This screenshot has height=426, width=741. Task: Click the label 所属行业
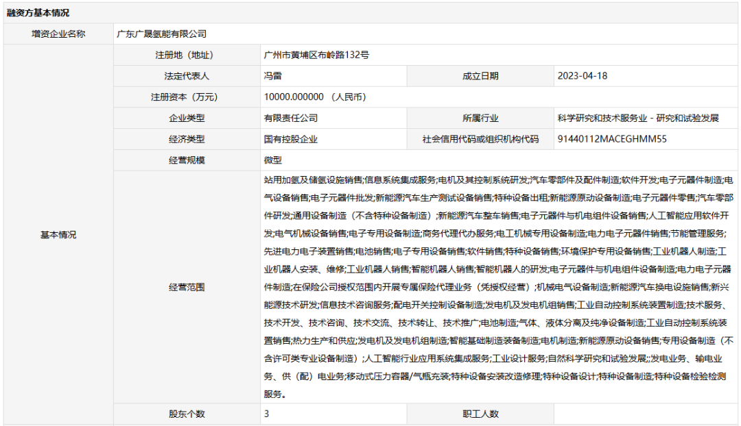(480, 118)
